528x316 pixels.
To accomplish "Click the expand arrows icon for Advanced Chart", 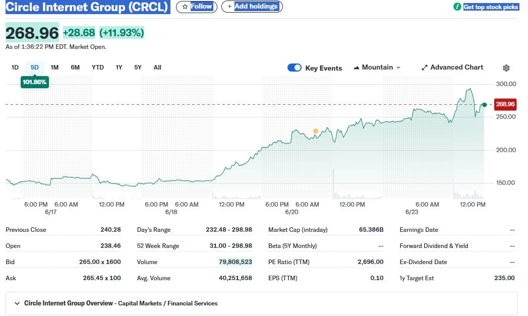I will (424, 68).
